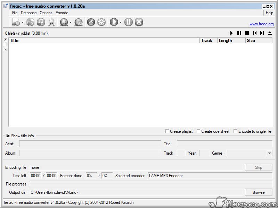Click the Output dir path field

(136, 192)
